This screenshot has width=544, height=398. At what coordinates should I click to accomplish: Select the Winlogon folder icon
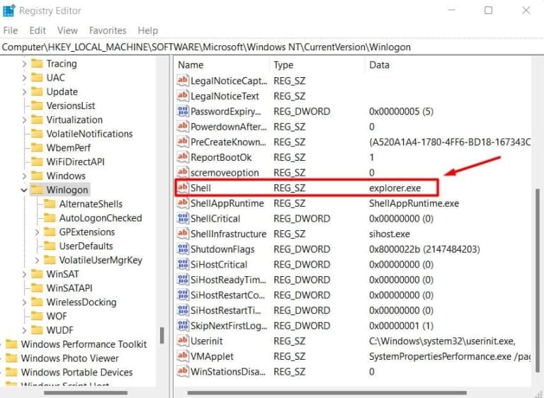click(x=37, y=190)
